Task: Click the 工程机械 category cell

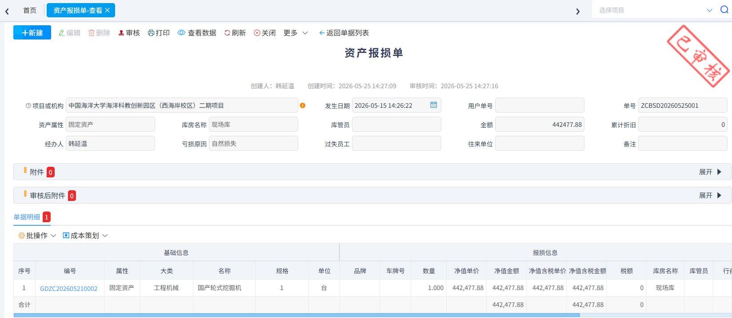Action: 167,288
